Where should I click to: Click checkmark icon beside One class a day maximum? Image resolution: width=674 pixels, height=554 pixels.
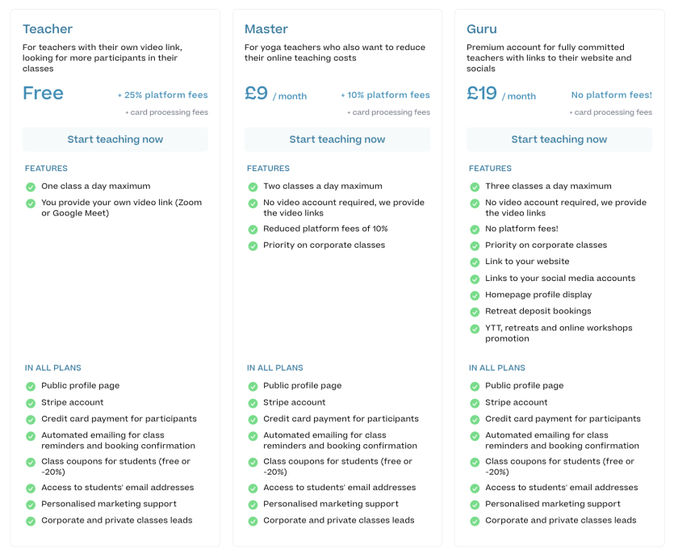point(31,187)
